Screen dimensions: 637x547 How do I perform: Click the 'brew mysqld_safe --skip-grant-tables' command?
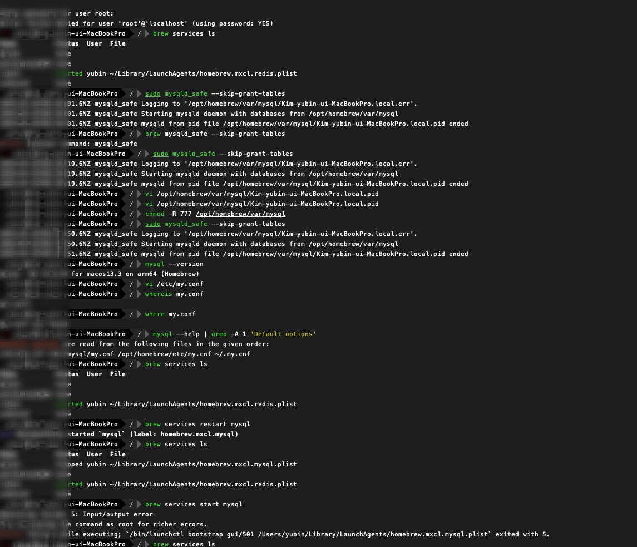pos(215,134)
